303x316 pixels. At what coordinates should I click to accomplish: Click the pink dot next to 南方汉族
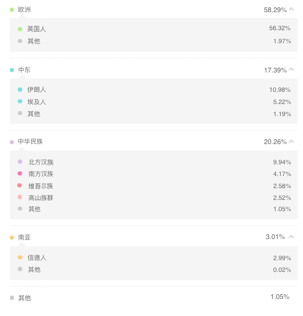(x=20, y=173)
